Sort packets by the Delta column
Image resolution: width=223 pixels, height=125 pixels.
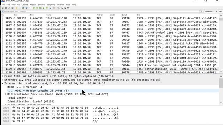point(15,15)
